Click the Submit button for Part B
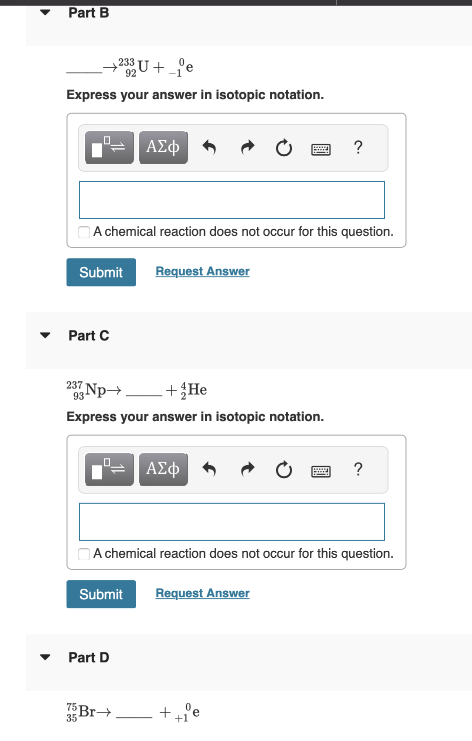Image resolution: width=472 pixels, height=741 pixels. [x=101, y=272]
